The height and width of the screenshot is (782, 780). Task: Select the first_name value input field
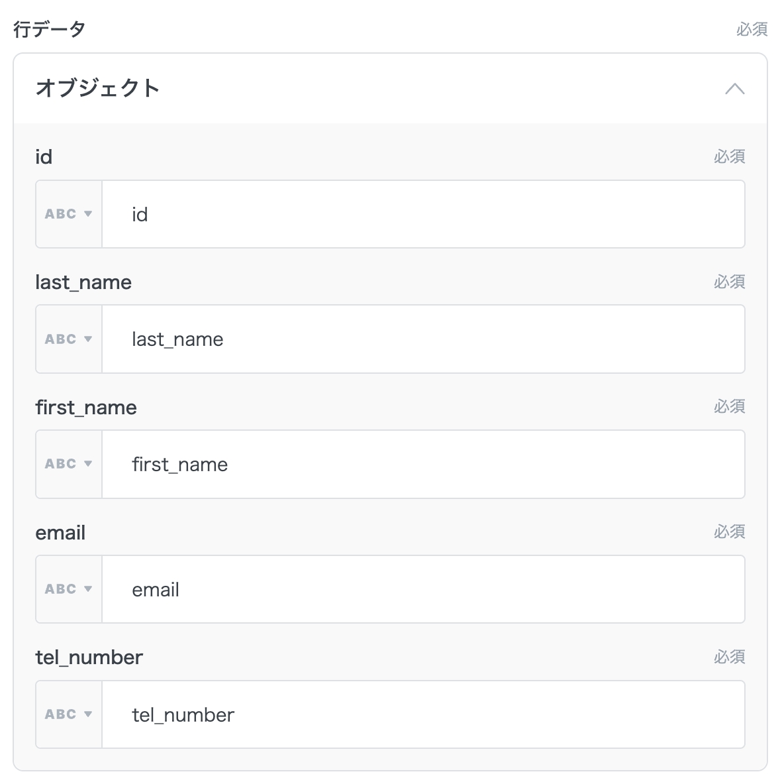(423, 464)
